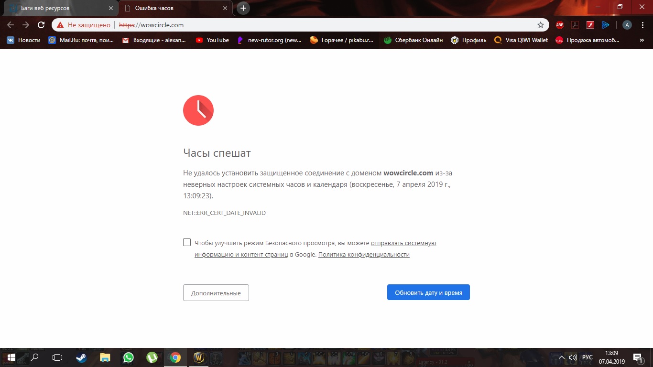Open a new browser tab
653x367 pixels.
[x=243, y=8]
